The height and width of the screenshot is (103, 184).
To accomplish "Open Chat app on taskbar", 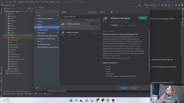I will tap(87, 100).
